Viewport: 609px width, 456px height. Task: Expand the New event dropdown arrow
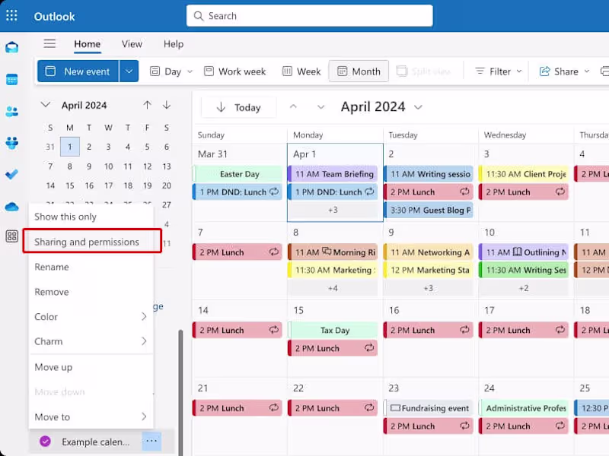tap(129, 71)
